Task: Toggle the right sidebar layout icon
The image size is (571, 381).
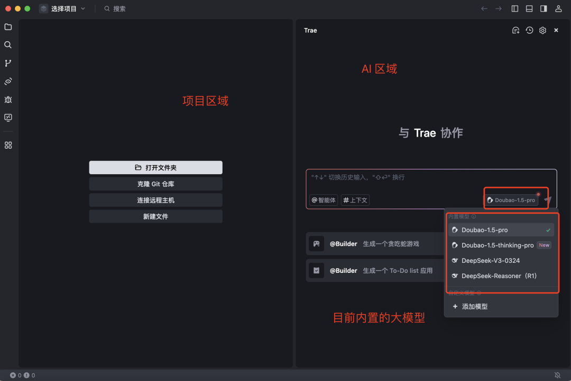Action: (544, 9)
